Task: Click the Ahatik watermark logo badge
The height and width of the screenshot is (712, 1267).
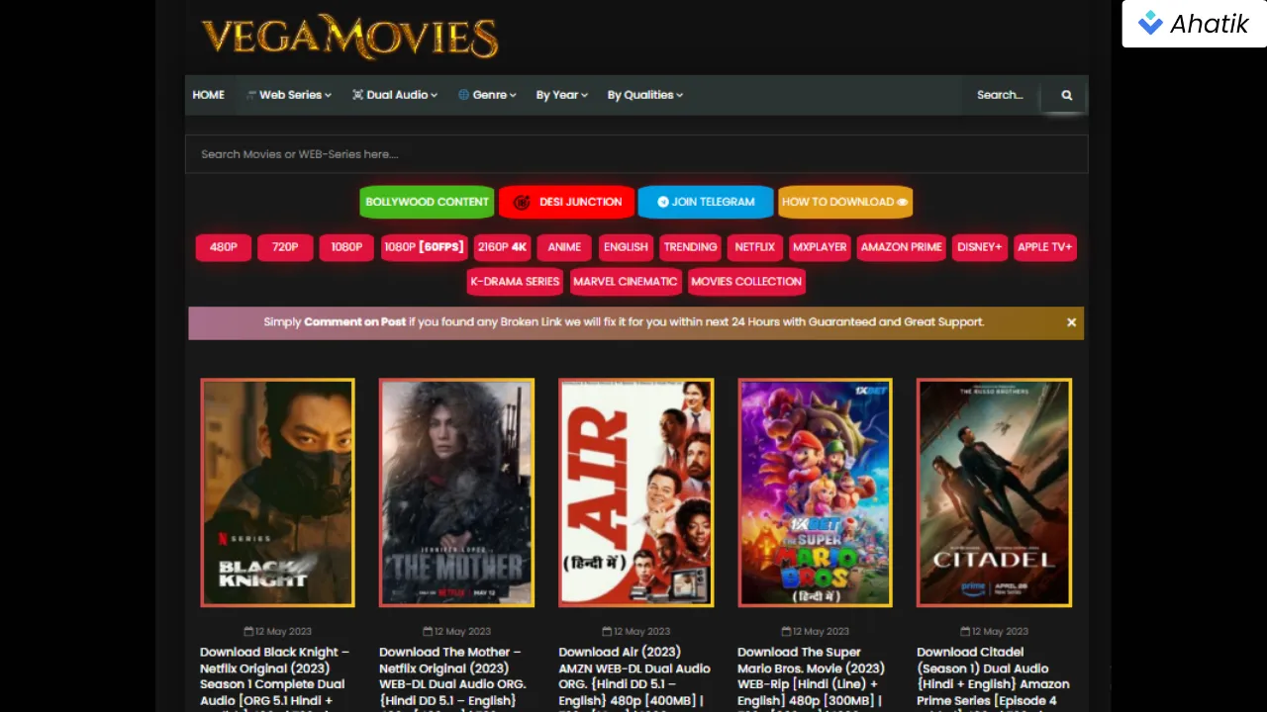Action: (1194, 24)
